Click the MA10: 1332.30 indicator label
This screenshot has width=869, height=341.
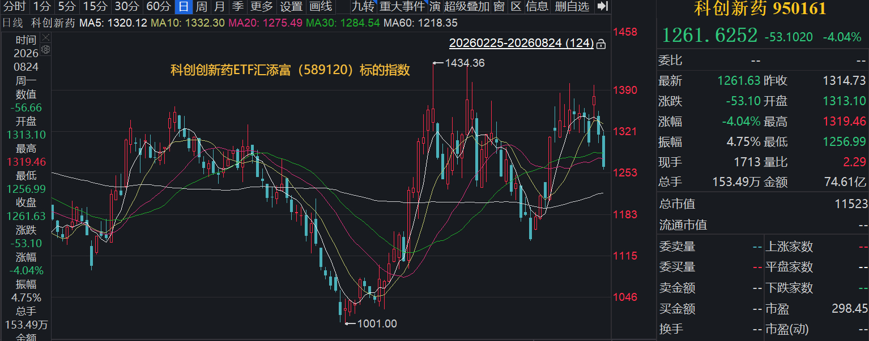(x=188, y=23)
